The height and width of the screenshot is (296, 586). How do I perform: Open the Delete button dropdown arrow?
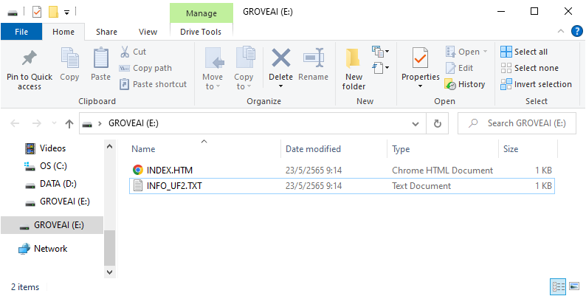[x=280, y=86]
